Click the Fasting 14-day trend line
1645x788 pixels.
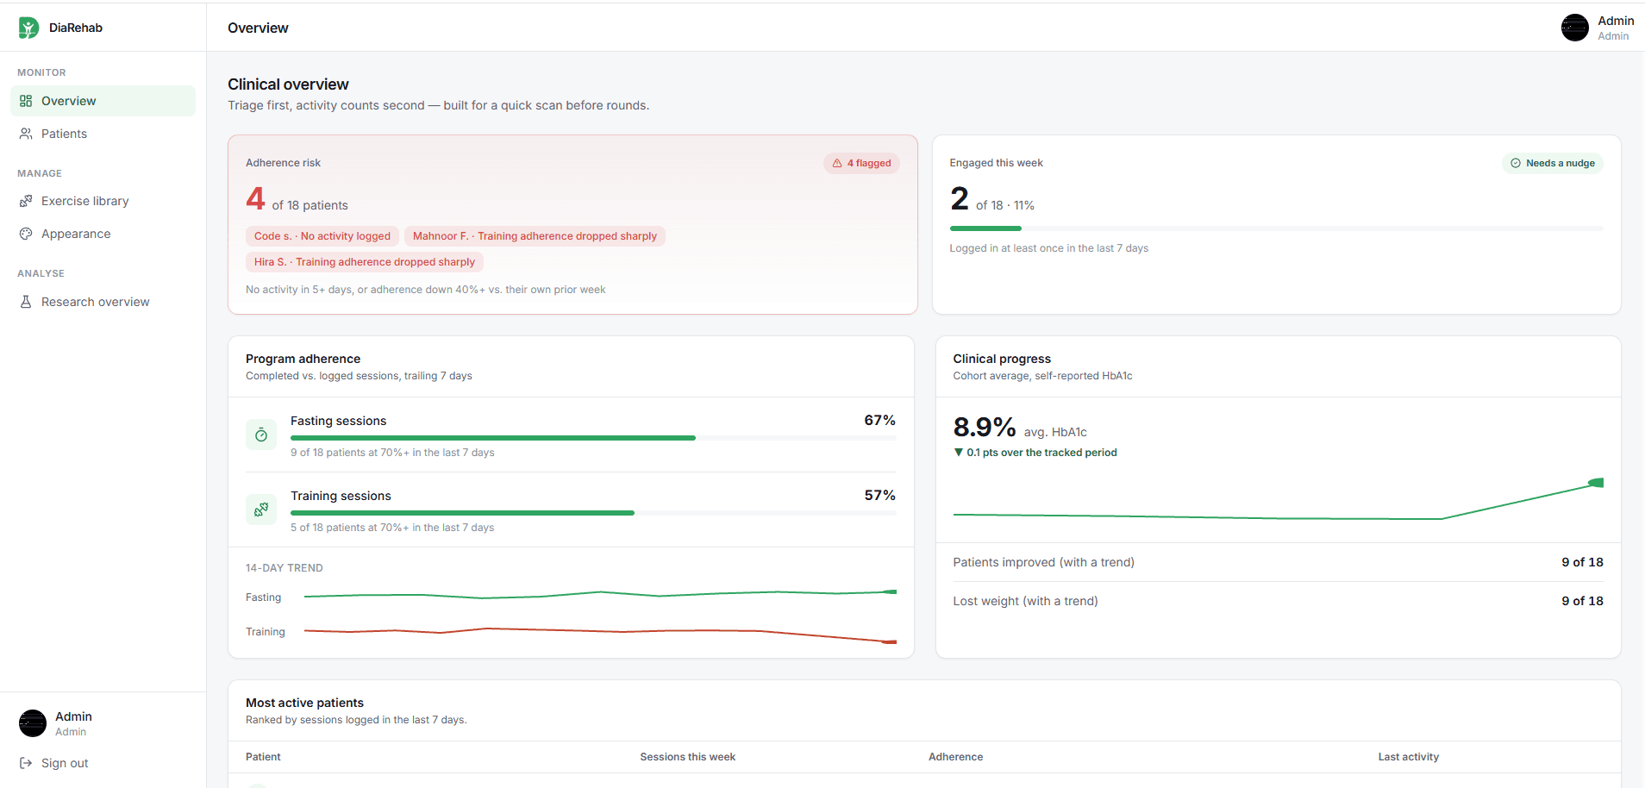point(600,594)
